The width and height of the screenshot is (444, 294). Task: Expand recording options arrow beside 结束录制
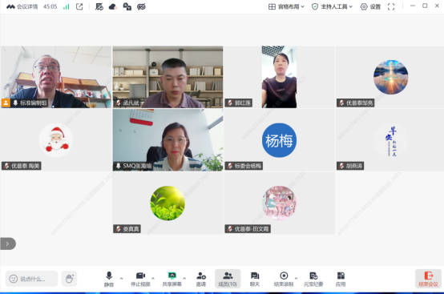[297, 279]
